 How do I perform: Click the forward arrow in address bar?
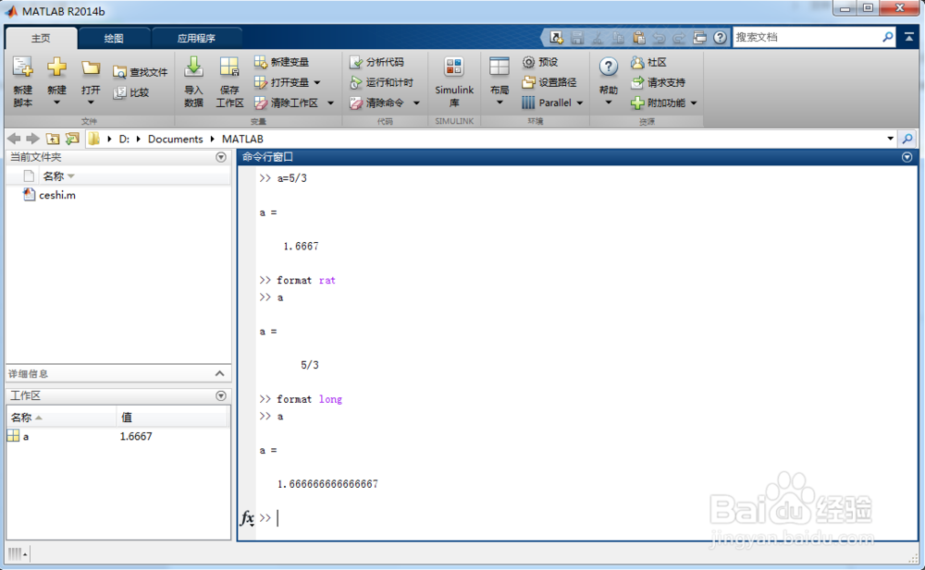(x=32, y=139)
